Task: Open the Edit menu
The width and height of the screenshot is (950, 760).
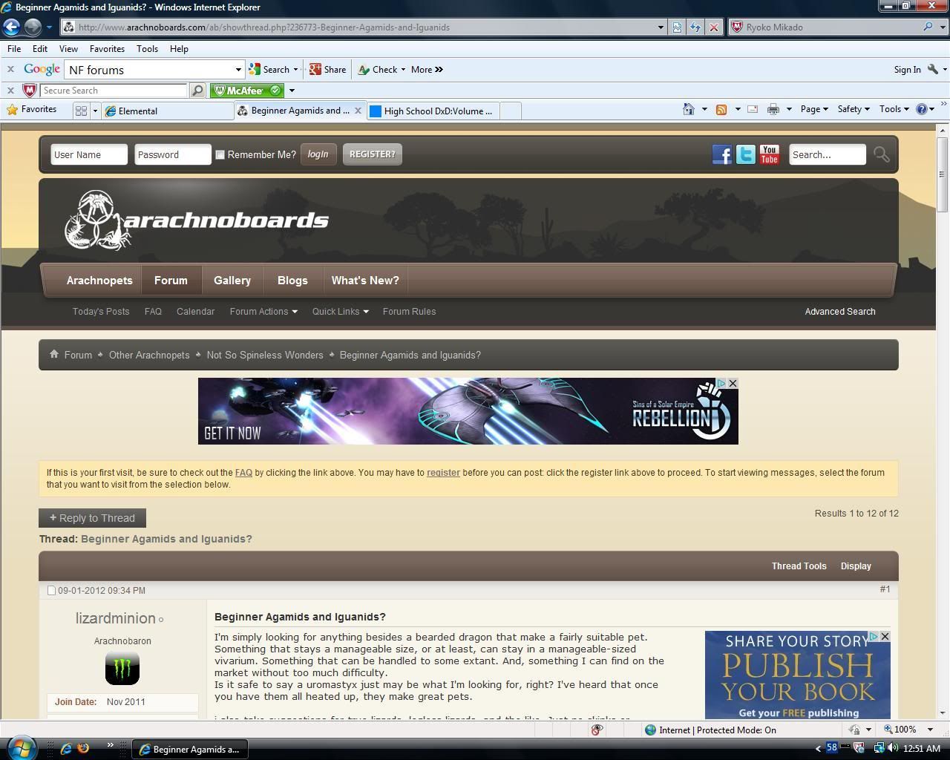Action: 40,49
